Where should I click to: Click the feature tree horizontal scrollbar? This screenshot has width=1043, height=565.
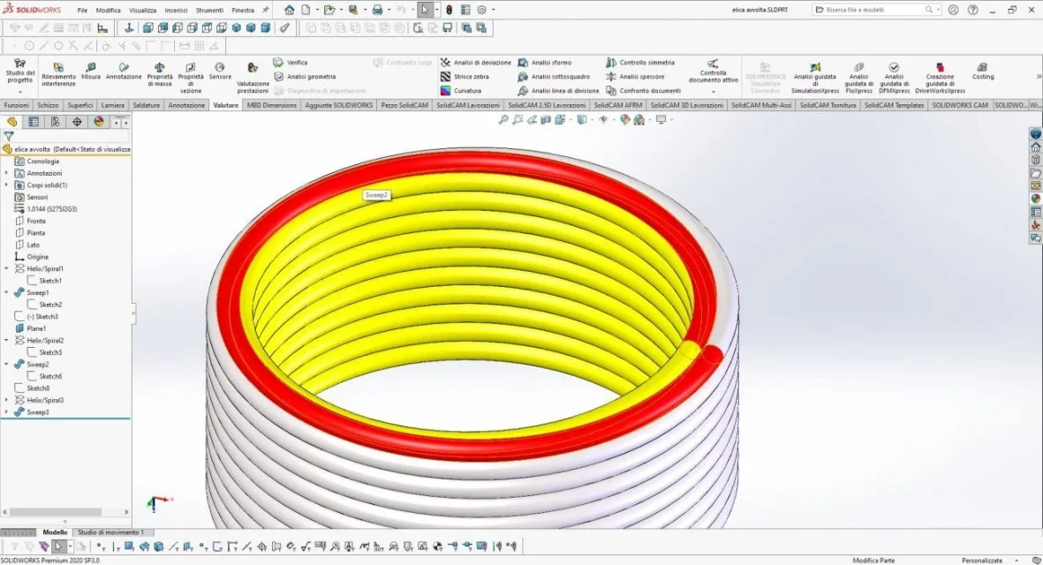[x=57, y=512]
